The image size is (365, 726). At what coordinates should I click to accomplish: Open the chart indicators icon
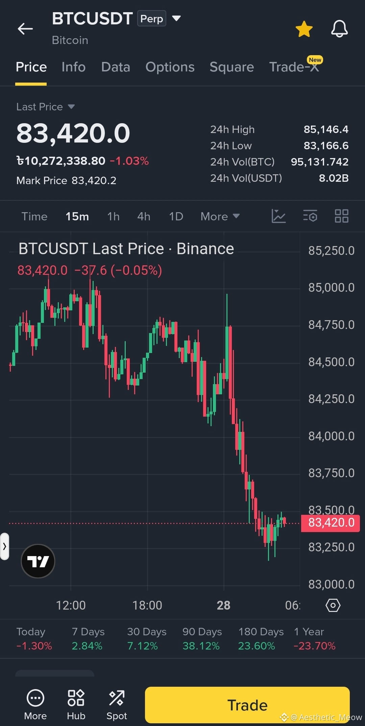[279, 216]
